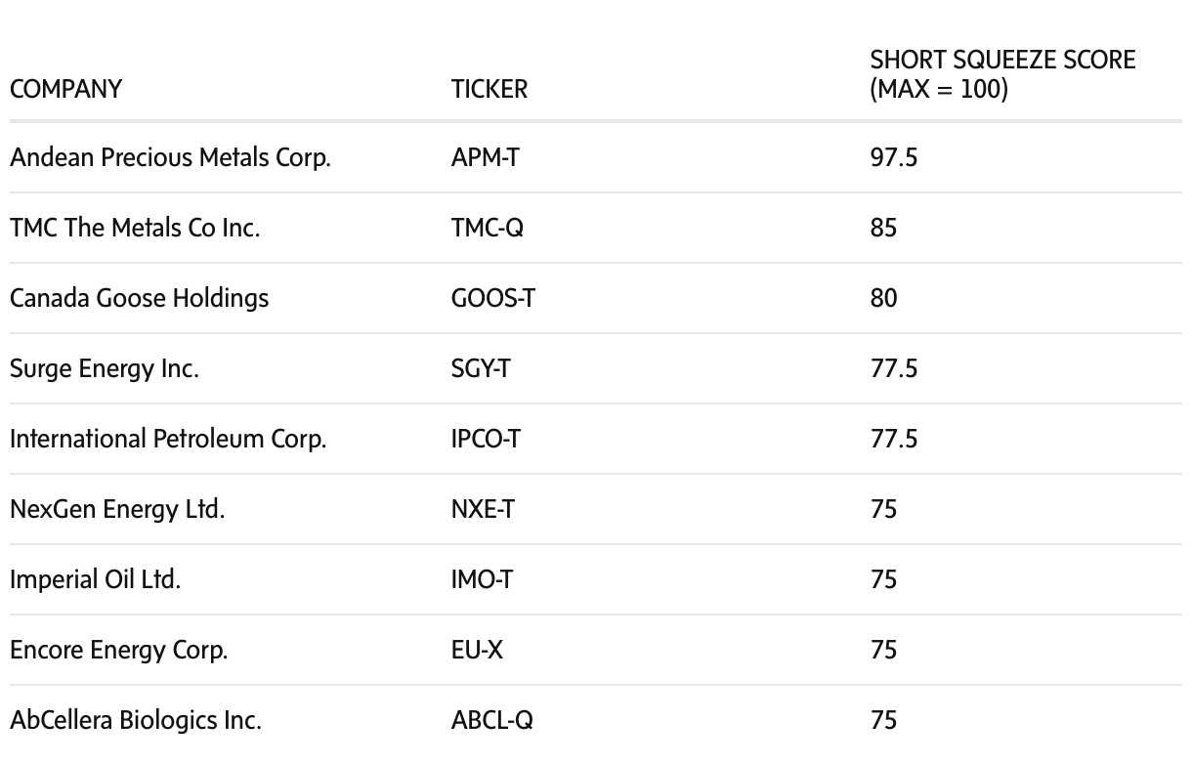Select TMC The Metals Co Inc.
Screen dimensions: 1192x764
135,228
